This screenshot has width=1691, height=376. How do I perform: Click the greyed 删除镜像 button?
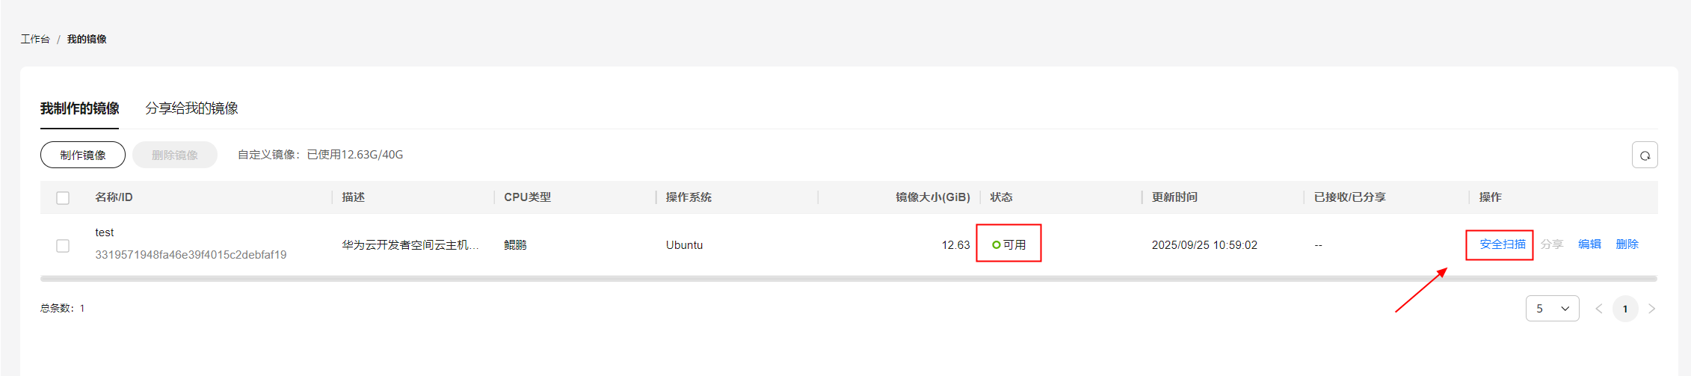click(175, 155)
